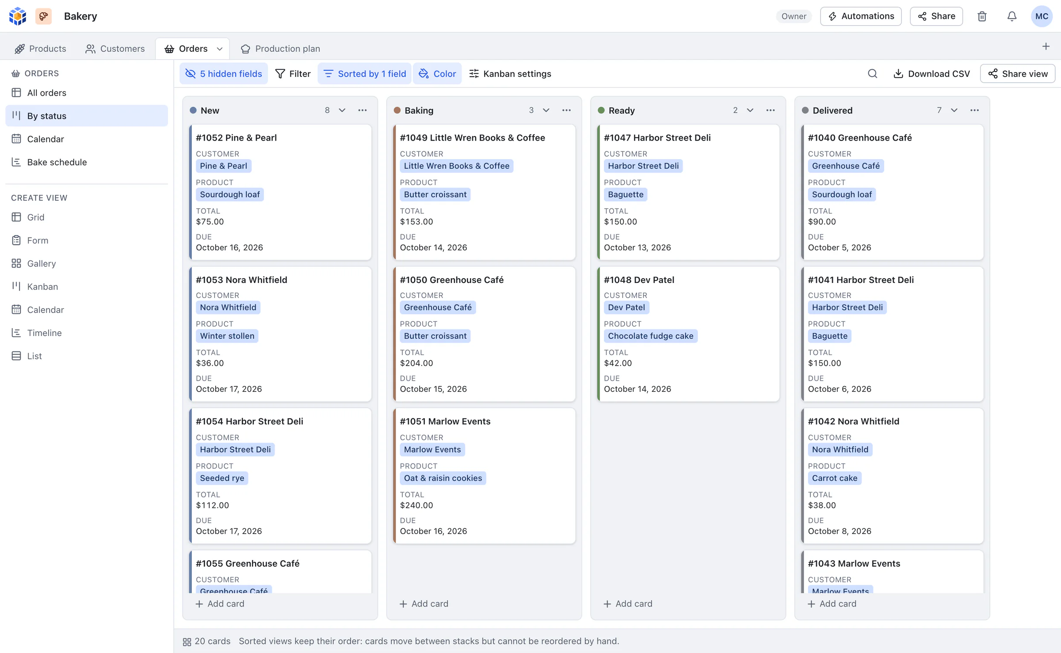Click the Share button in header

click(x=936, y=16)
